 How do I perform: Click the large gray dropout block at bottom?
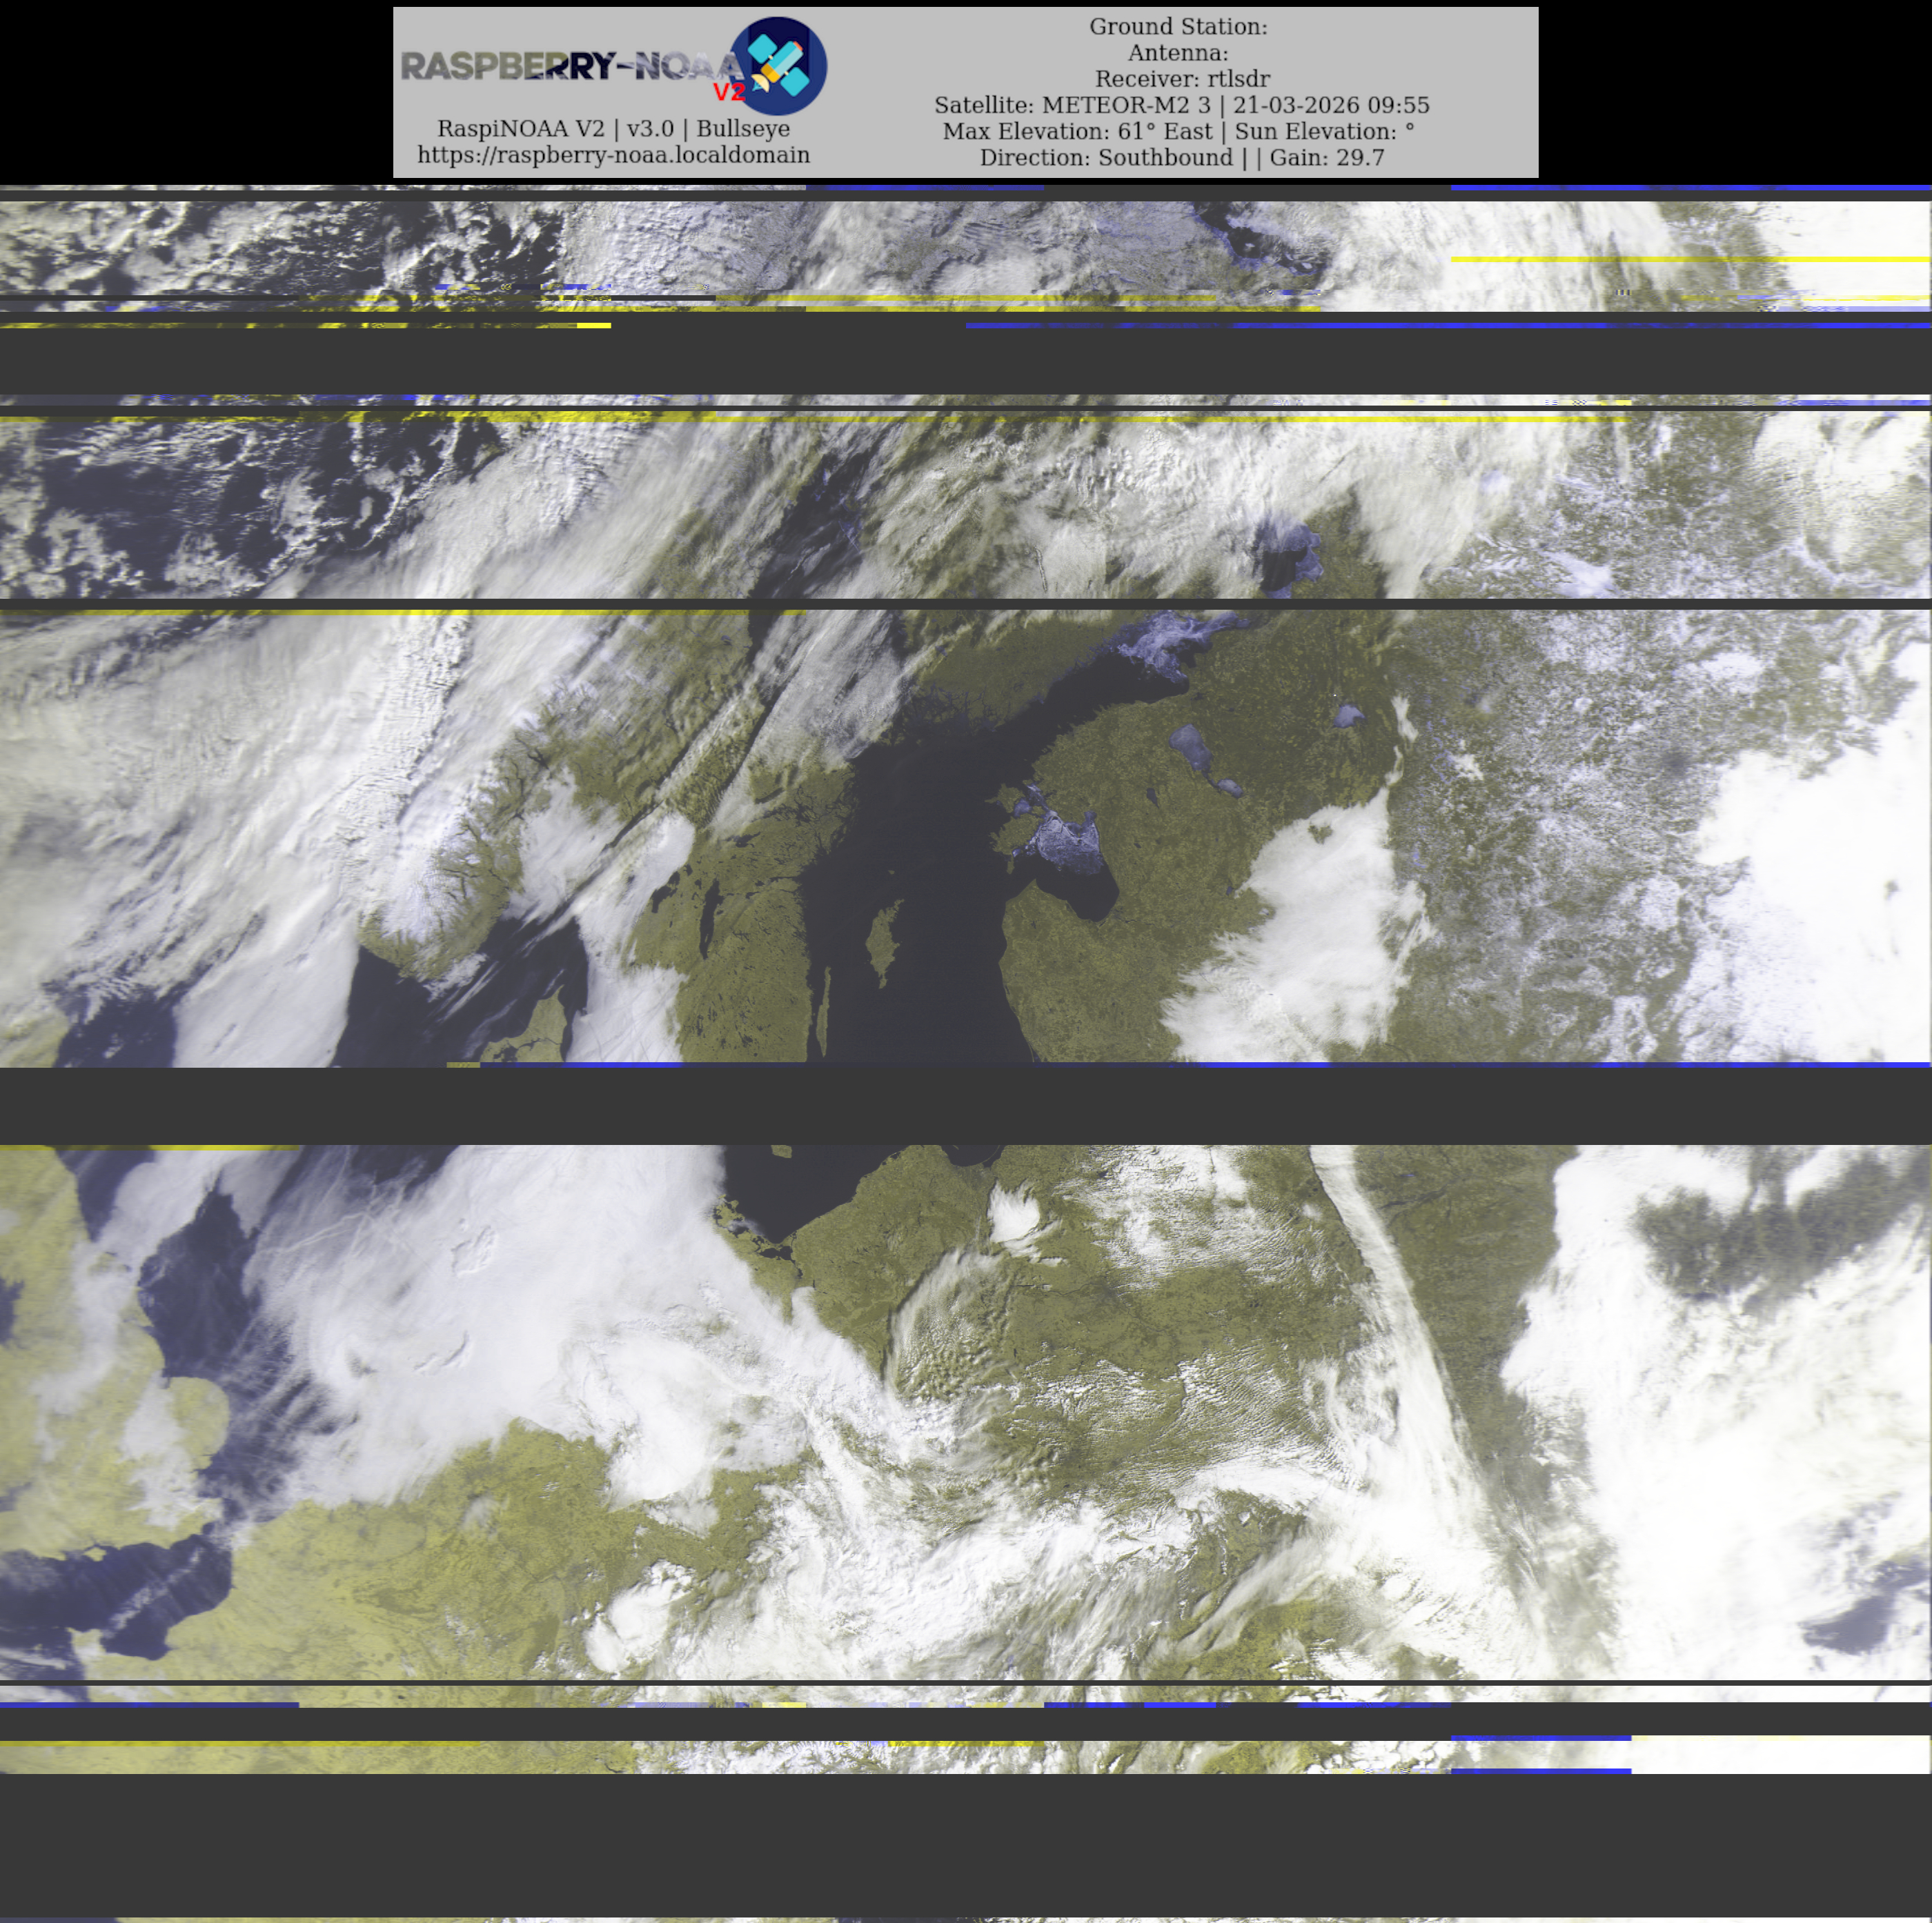click(966, 1844)
